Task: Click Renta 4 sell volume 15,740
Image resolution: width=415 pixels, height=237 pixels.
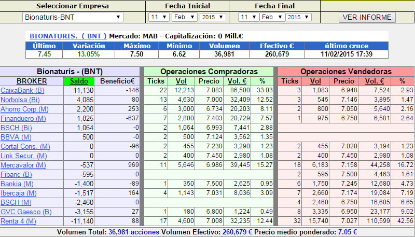Action: click(x=319, y=221)
